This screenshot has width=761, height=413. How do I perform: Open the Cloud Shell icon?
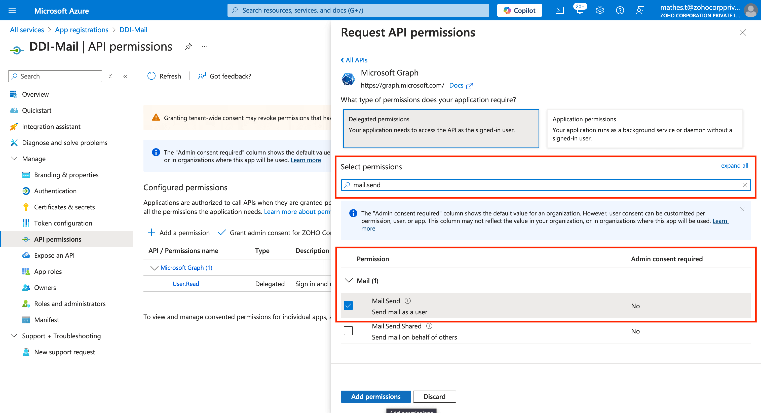[x=559, y=11]
